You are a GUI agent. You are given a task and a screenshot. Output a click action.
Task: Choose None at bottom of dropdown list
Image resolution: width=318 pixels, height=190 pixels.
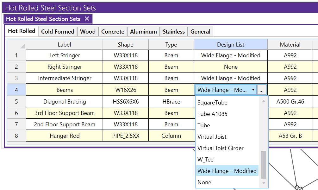(x=204, y=182)
